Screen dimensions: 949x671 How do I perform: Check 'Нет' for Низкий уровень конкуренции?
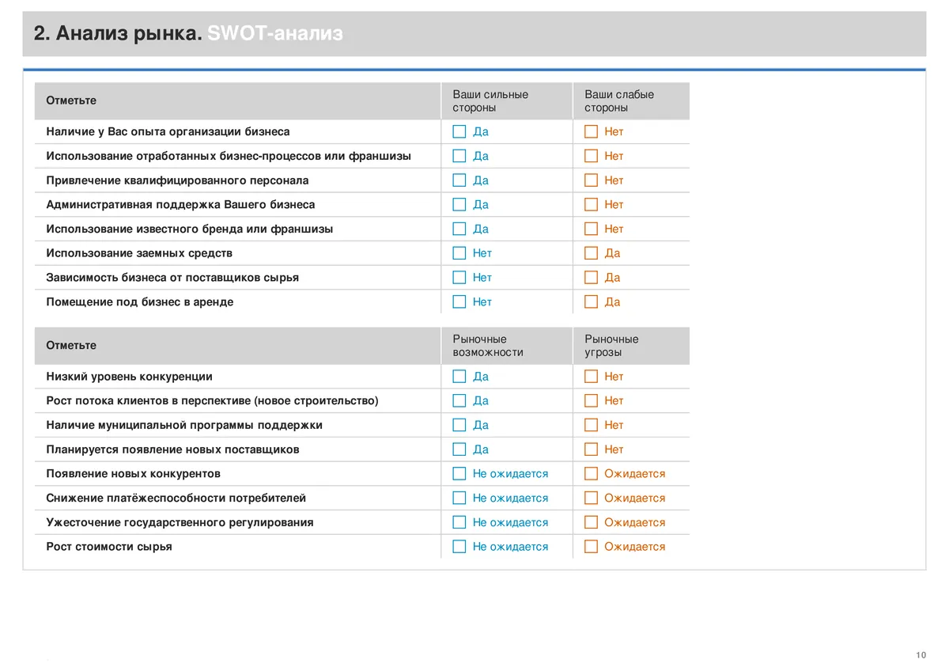point(591,377)
